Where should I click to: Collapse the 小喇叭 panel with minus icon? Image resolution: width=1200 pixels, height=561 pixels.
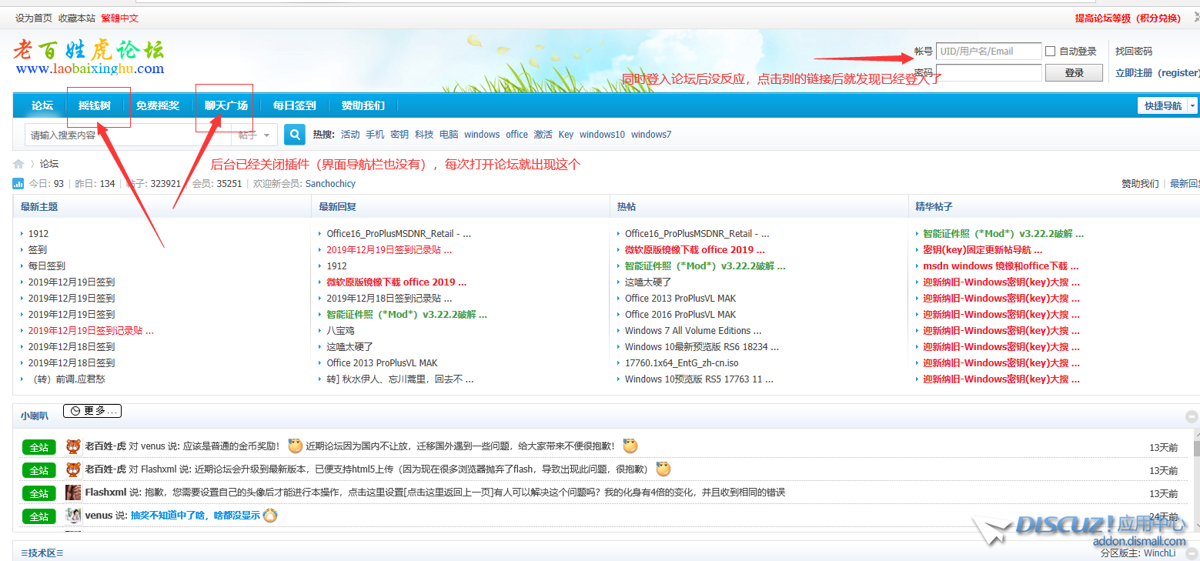coord(1192,416)
